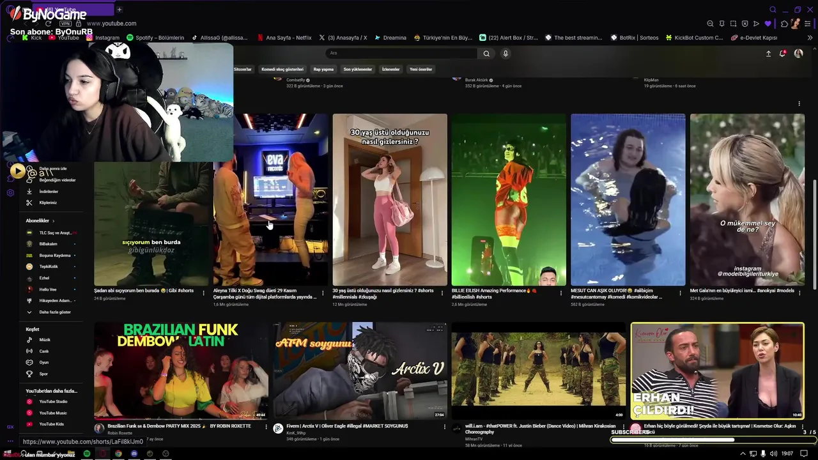
Task: Open the three-dot more menu in Opera sidebar
Action: 10,440
